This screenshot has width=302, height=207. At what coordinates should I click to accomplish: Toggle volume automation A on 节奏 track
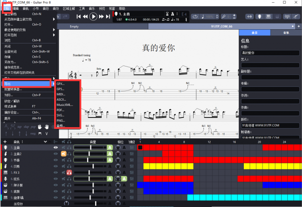click(110, 160)
